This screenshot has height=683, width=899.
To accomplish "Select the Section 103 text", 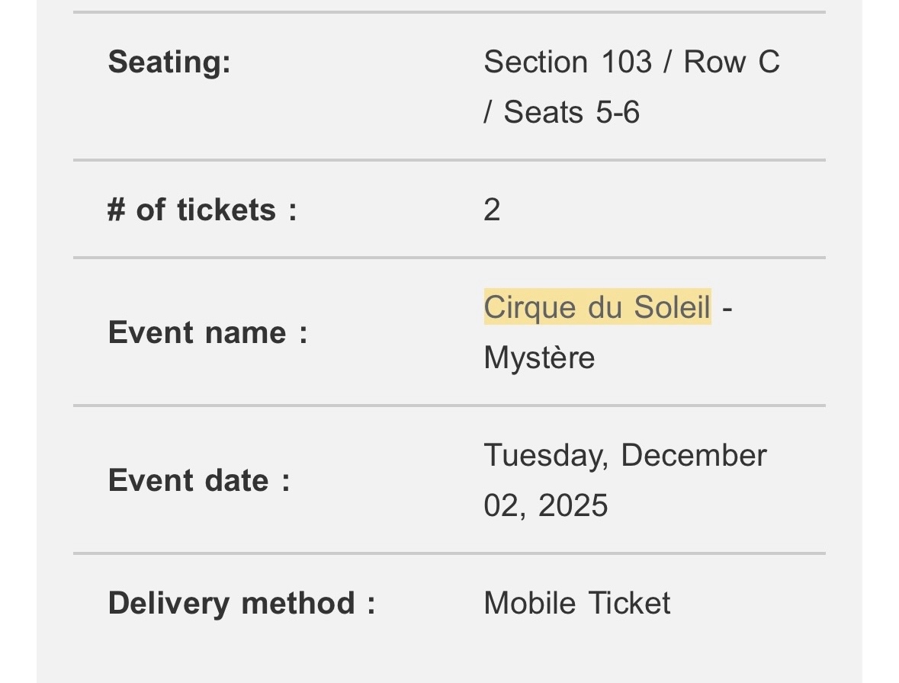I will coord(567,62).
